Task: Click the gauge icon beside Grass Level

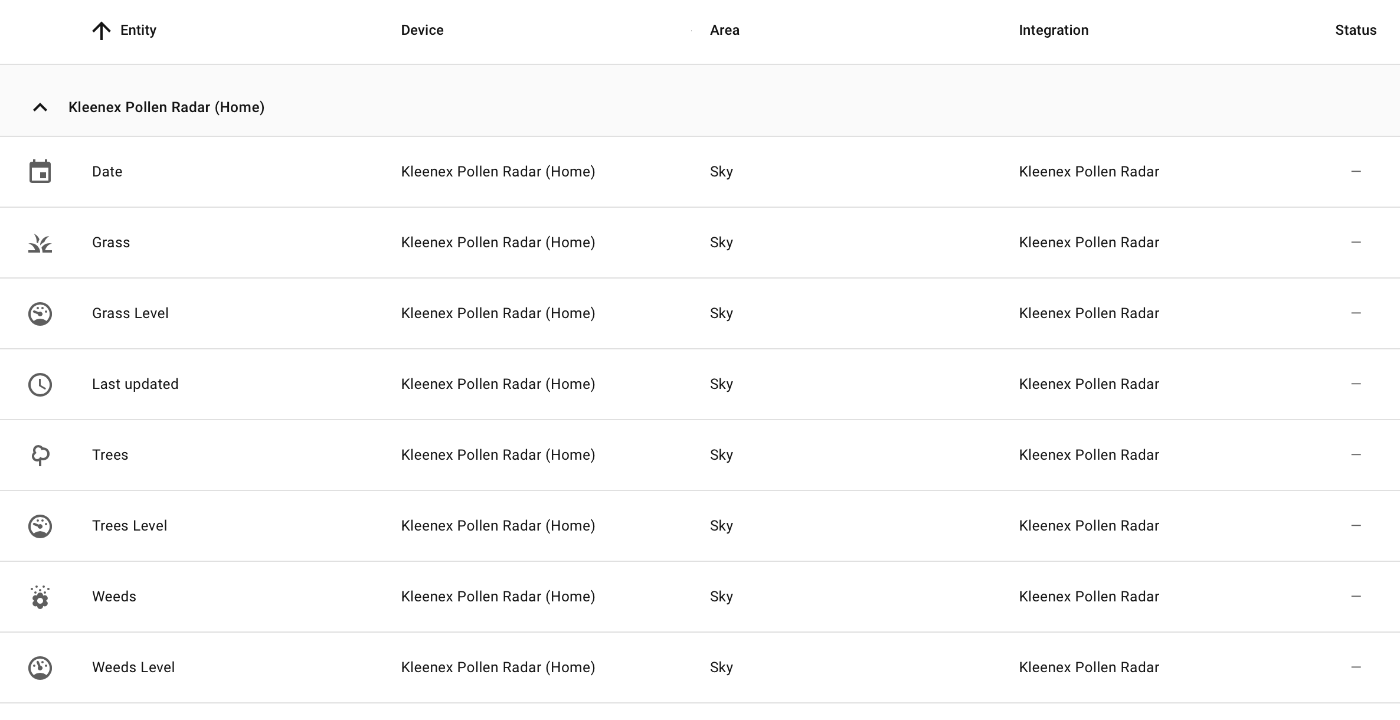Action: (x=40, y=313)
